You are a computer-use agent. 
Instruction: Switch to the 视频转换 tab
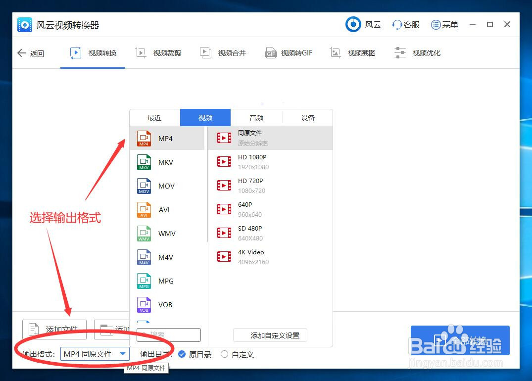(93, 53)
